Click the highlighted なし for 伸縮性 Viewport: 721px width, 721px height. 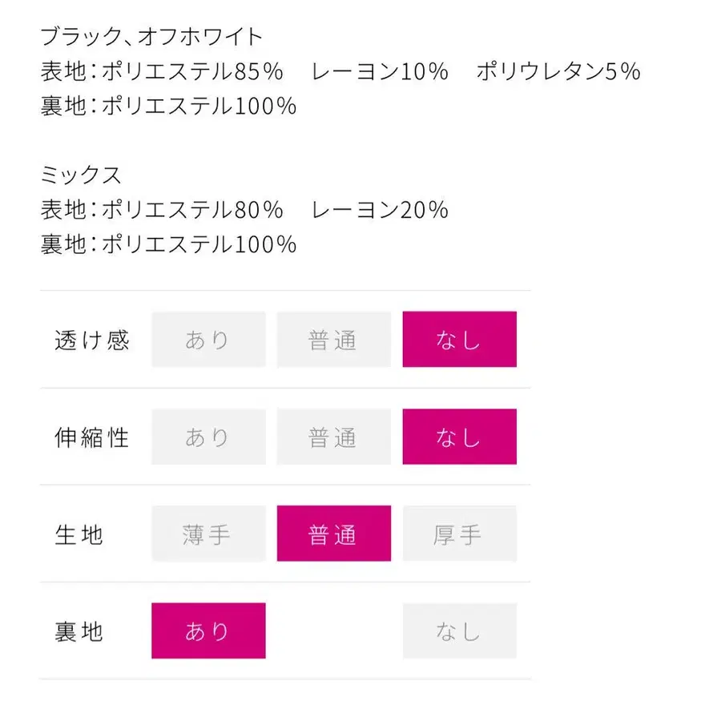[459, 437]
